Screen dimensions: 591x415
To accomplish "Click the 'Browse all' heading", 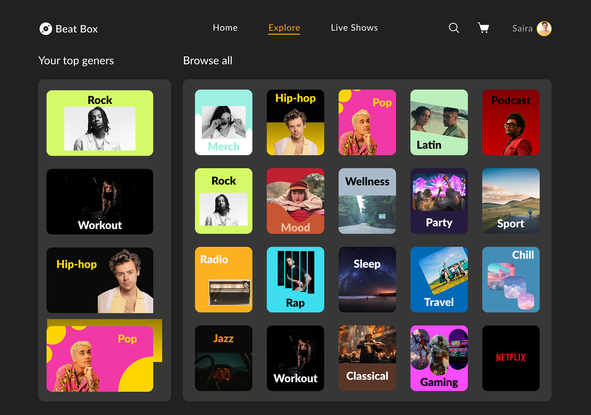I will (x=208, y=61).
